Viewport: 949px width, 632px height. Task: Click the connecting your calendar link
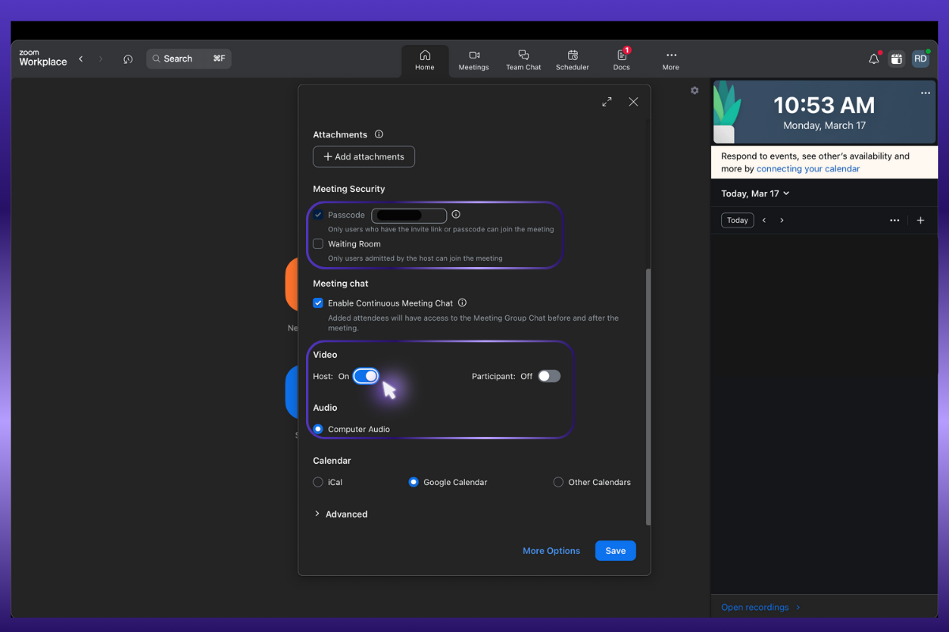pyautogui.click(x=808, y=169)
